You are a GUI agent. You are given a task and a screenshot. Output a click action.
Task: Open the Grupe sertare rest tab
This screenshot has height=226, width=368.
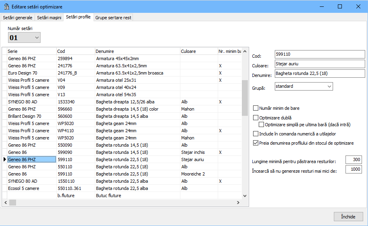coord(113,18)
